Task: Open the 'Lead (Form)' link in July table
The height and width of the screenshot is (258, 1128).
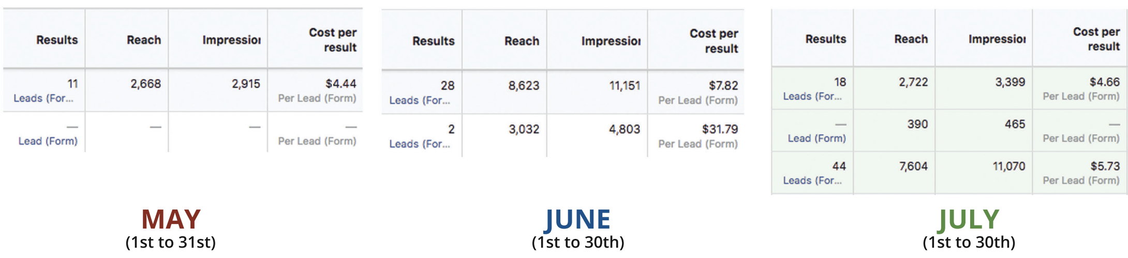Action: 817,138
